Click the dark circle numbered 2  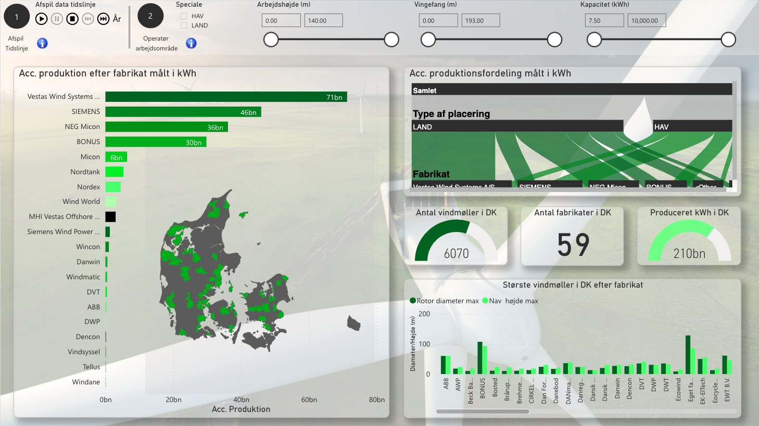tap(150, 17)
